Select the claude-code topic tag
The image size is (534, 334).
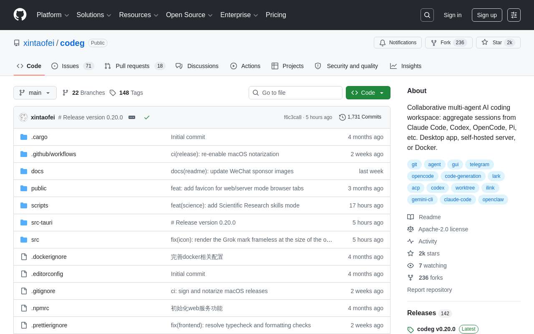coord(458,200)
